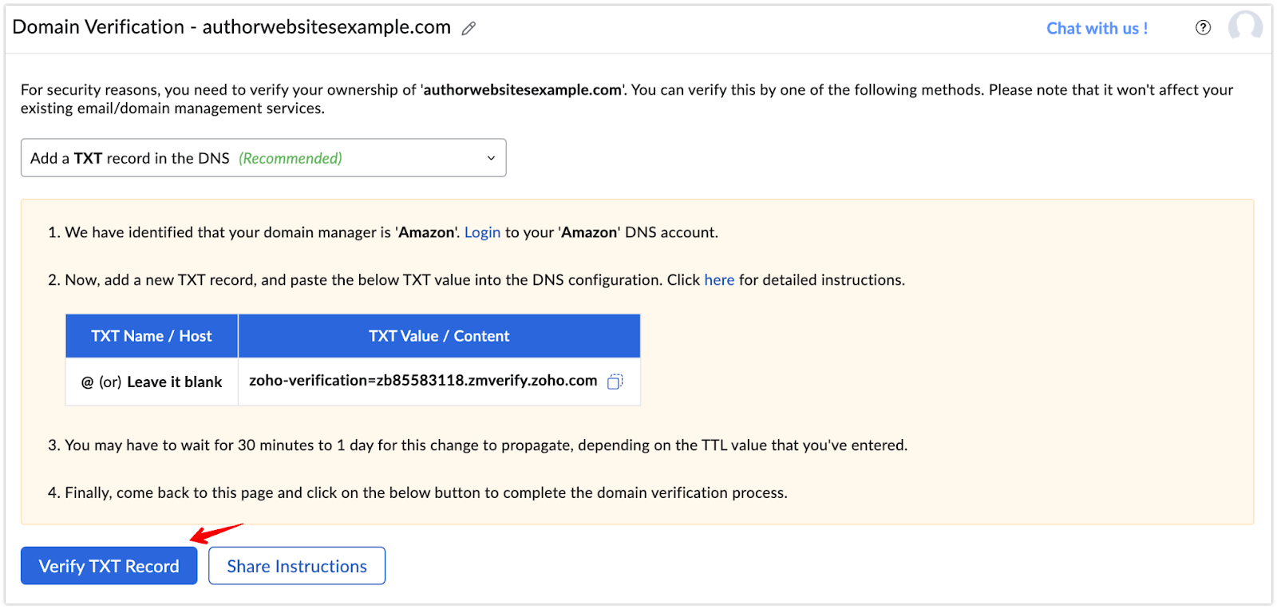This screenshot has width=1277, height=609.
Task: Expand the verification method dropdown arrow
Action: [491, 158]
